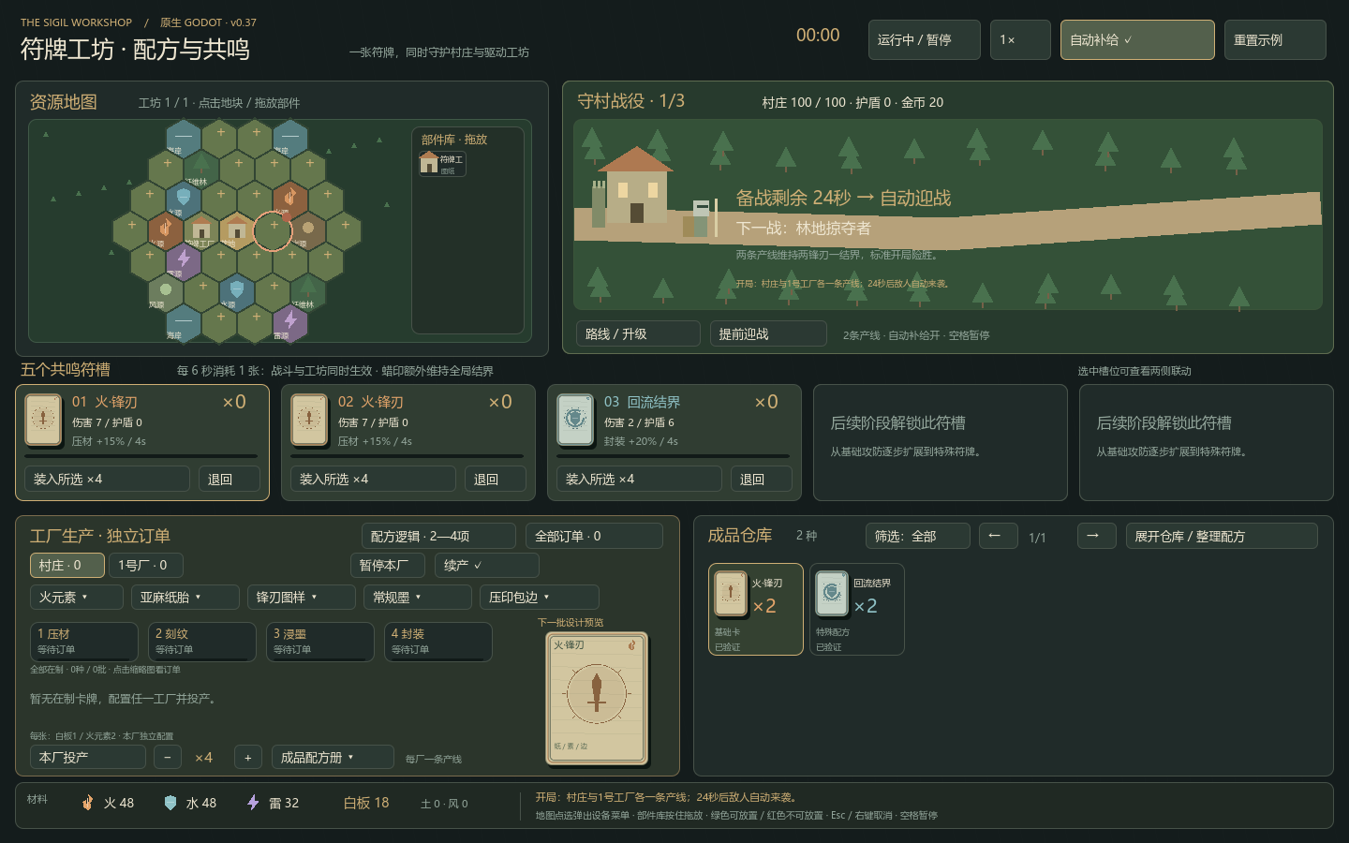Image resolution: width=1349 pixels, height=843 pixels.
Task: Click the water shield icon in resource bar
Action: tap(170, 803)
